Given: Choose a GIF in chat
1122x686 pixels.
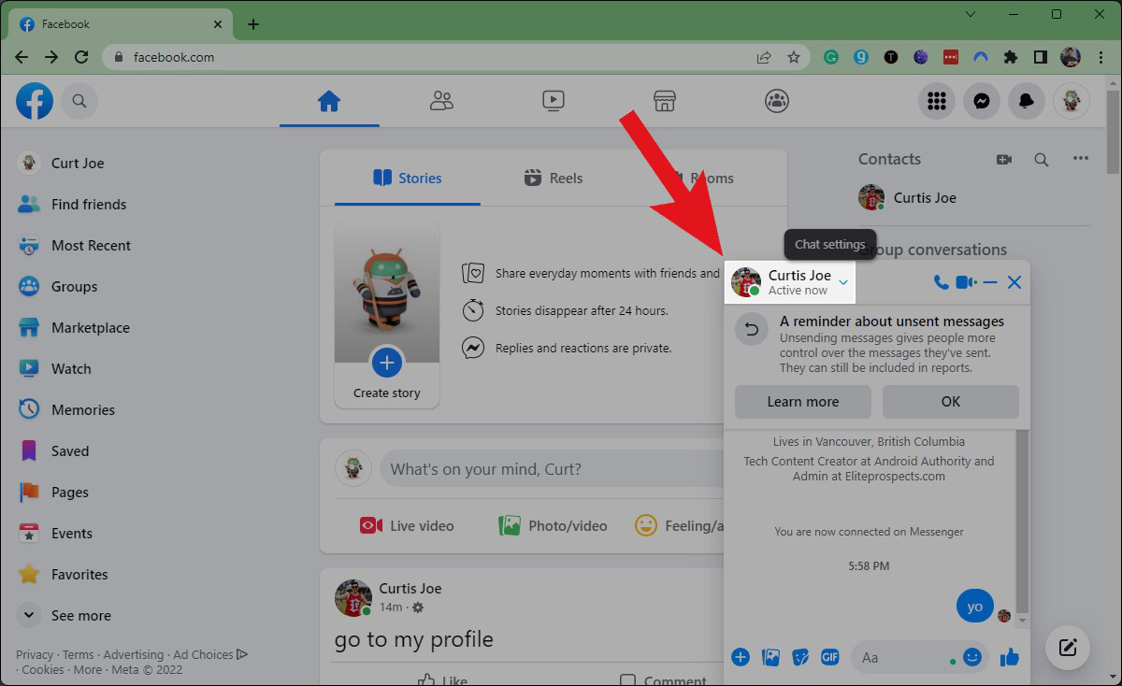Looking at the screenshot, I should (x=830, y=657).
